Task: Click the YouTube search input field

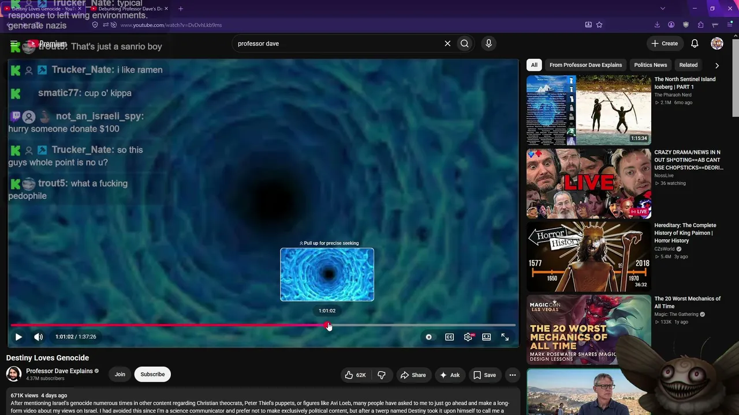Action: pyautogui.click(x=338, y=44)
